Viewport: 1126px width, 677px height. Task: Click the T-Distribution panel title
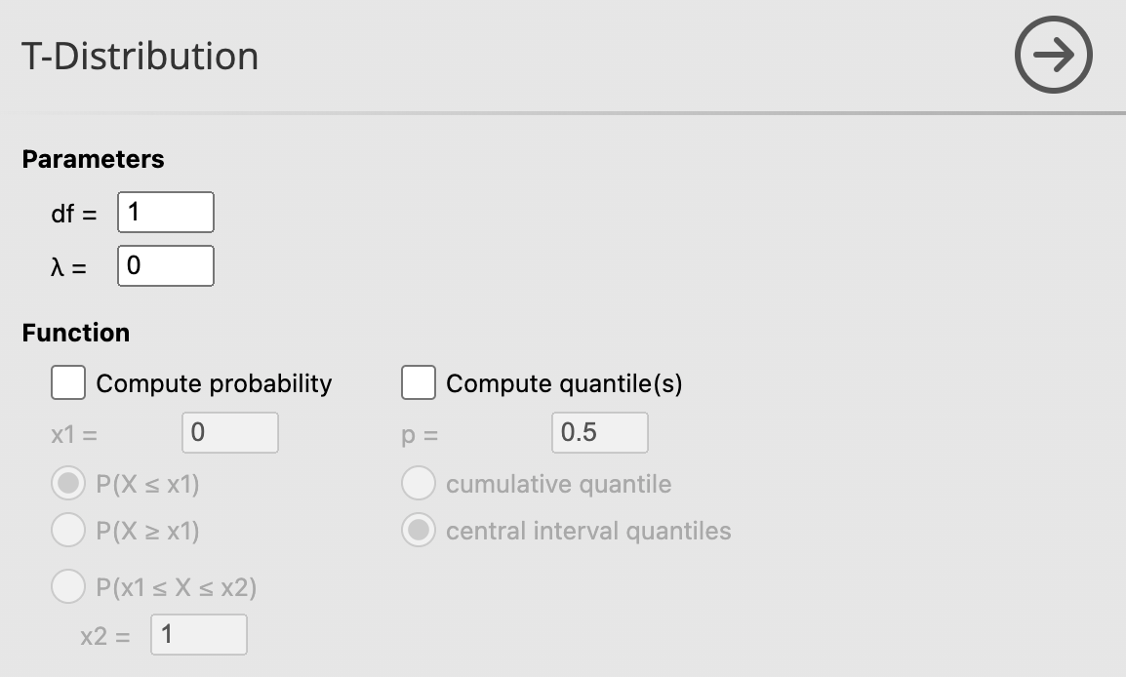(x=140, y=57)
